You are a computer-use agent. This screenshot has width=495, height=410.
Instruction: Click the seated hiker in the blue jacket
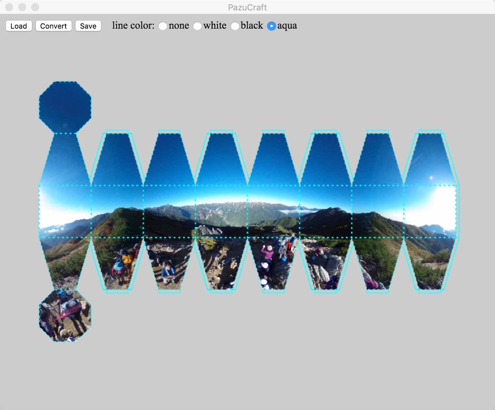(x=168, y=272)
